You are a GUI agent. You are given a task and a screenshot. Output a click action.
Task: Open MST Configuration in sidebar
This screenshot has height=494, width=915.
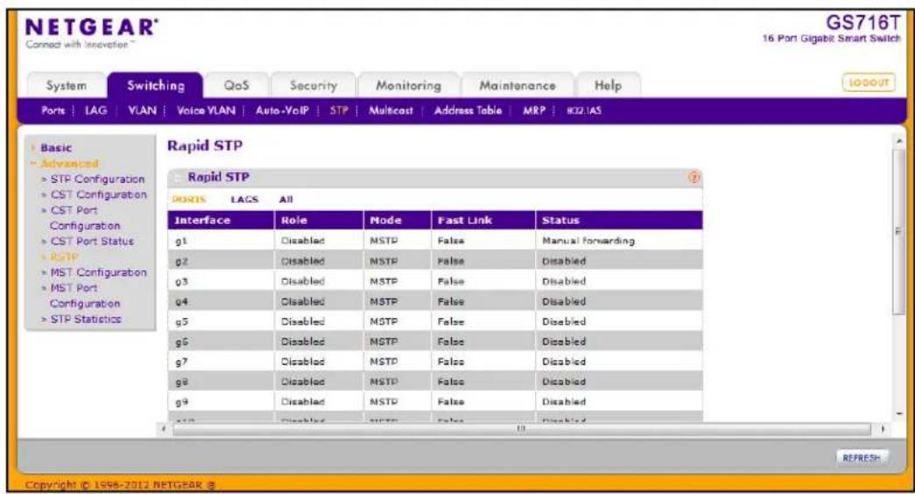[99, 273]
